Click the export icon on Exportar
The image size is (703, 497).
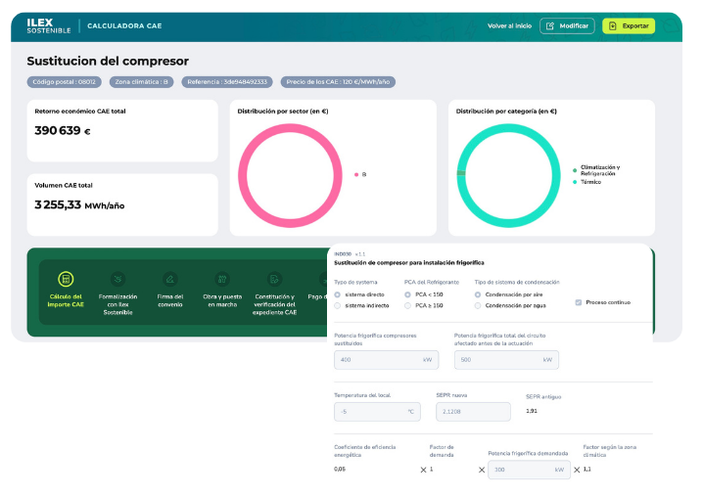pos(613,26)
